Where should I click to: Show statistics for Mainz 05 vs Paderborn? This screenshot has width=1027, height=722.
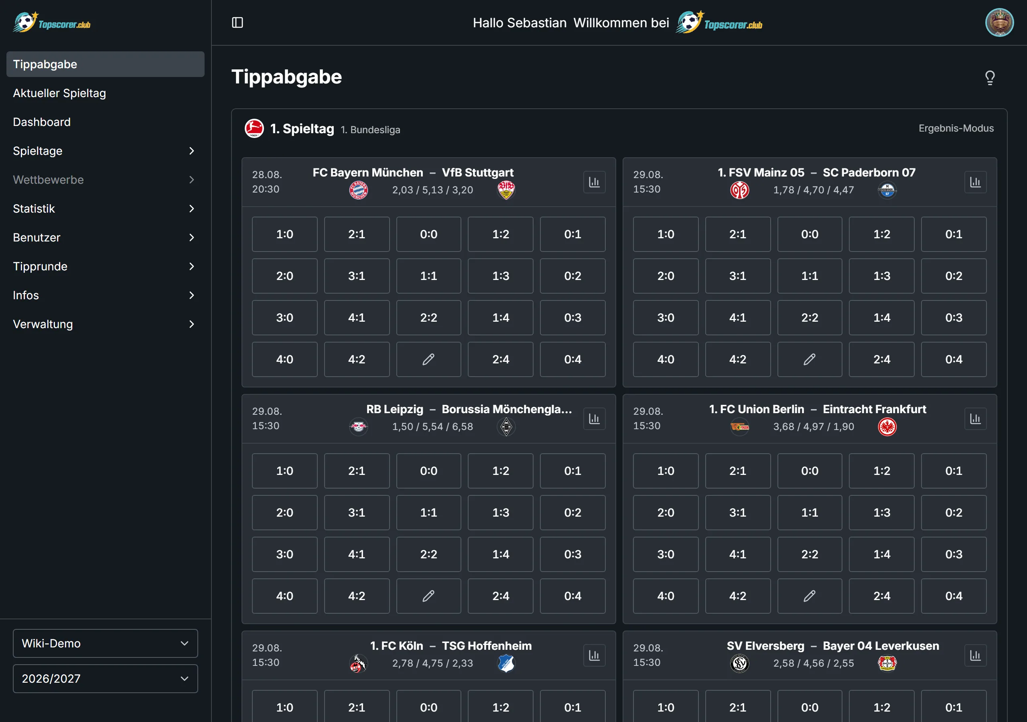[x=976, y=182]
